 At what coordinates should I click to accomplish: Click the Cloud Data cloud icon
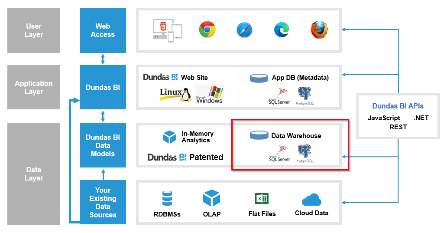click(x=311, y=200)
